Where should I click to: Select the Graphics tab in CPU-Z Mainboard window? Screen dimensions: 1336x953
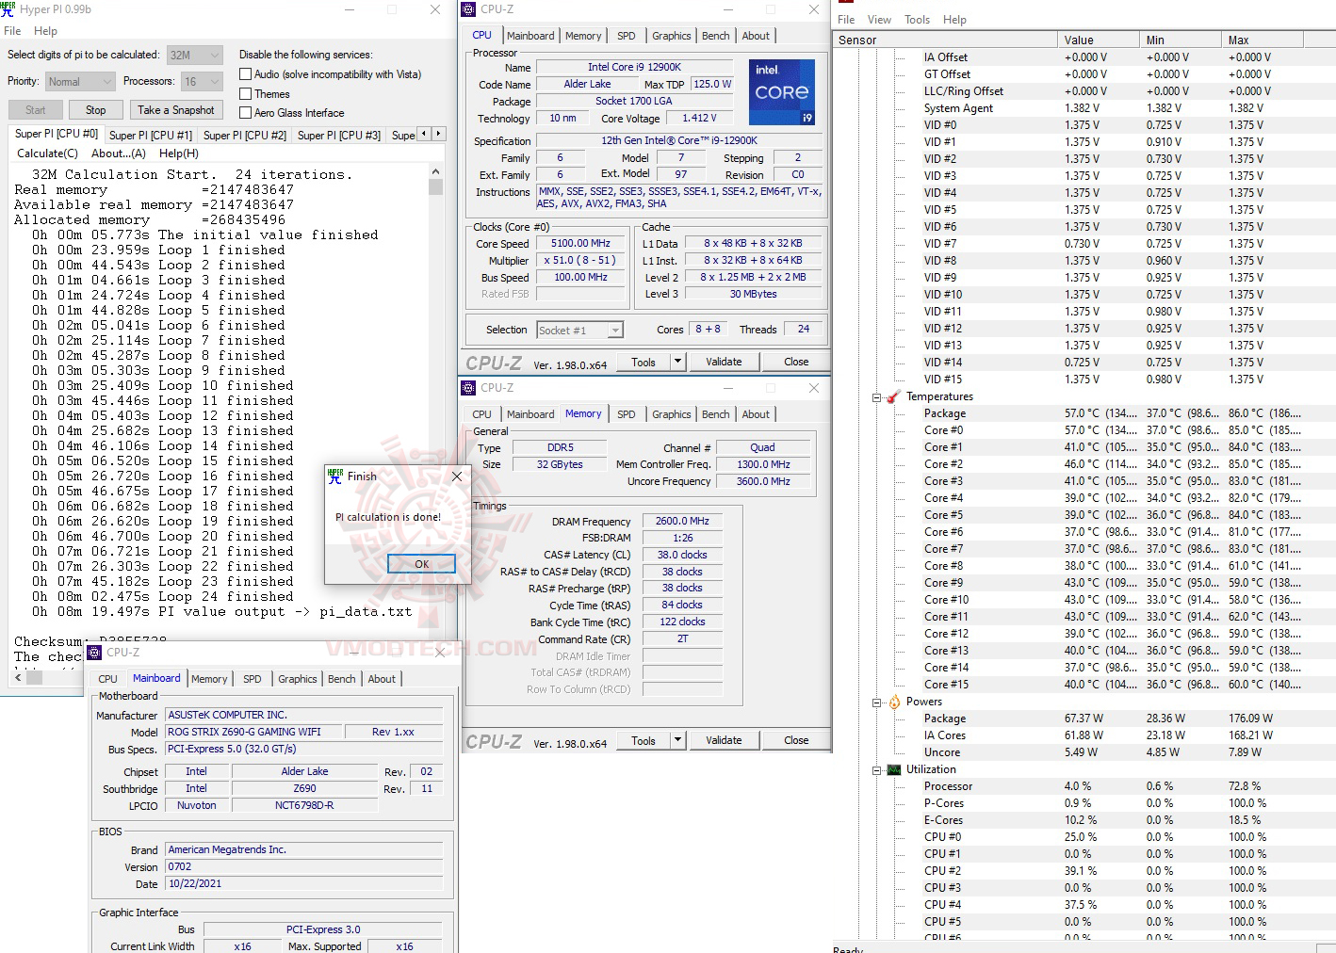[x=298, y=679]
